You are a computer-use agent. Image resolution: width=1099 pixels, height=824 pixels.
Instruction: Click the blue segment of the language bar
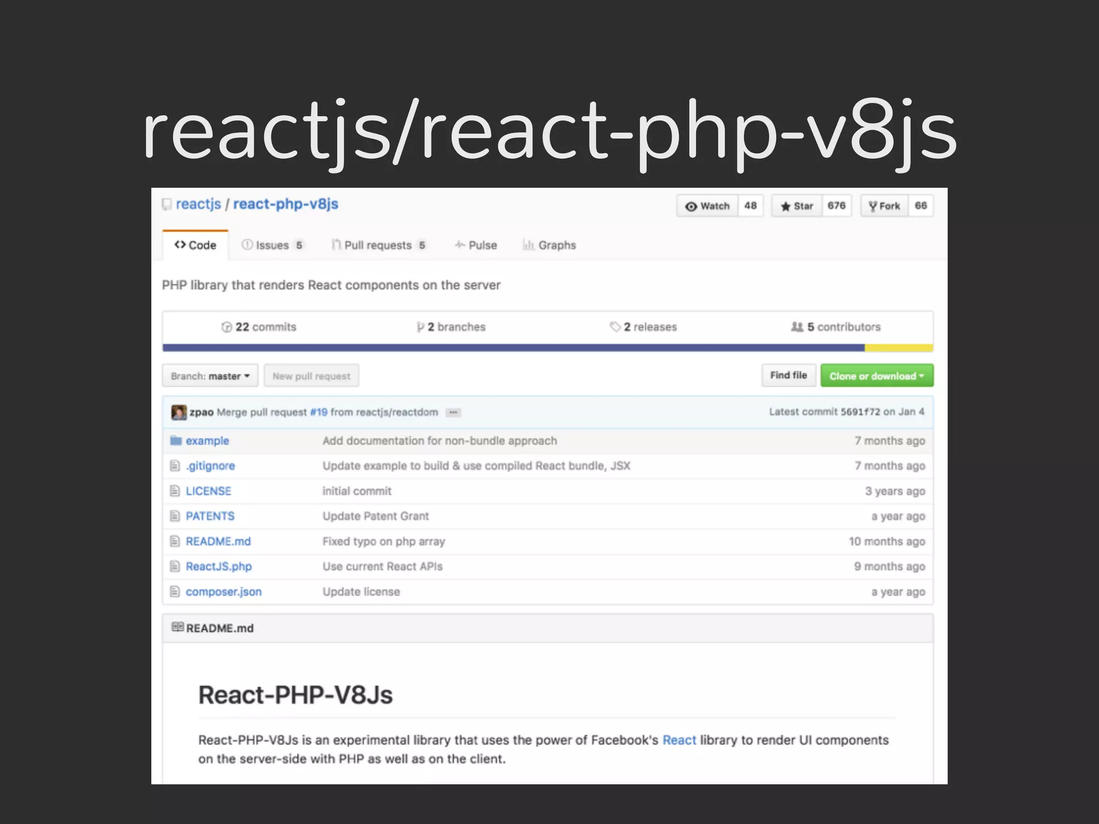(x=514, y=348)
